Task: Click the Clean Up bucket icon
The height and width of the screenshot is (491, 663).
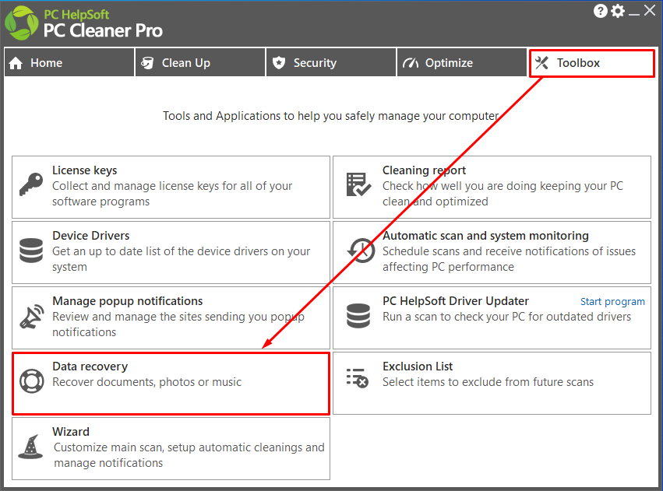Action: click(147, 63)
